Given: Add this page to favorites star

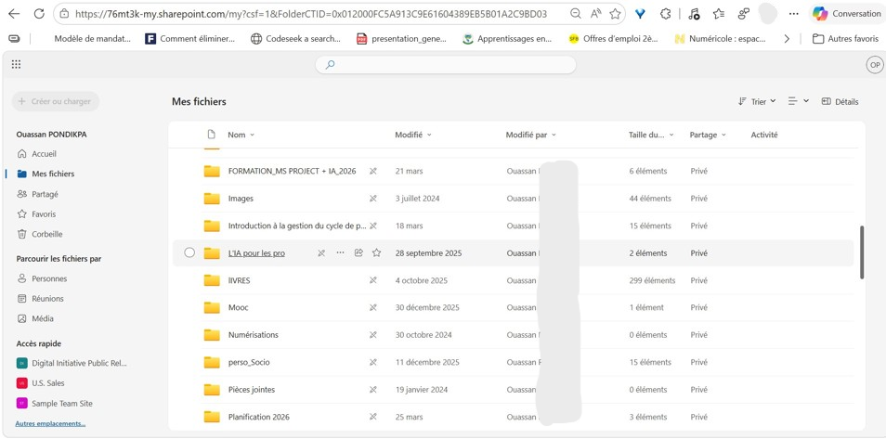Looking at the screenshot, I should [x=615, y=14].
